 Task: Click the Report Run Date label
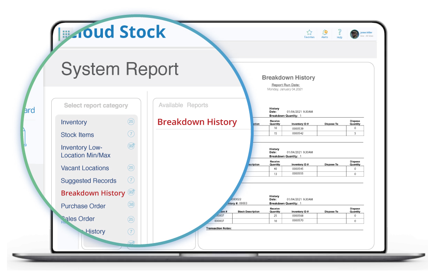[x=286, y=85]
